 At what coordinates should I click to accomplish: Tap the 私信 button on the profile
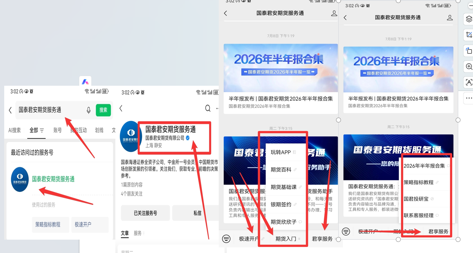point(197,213)
